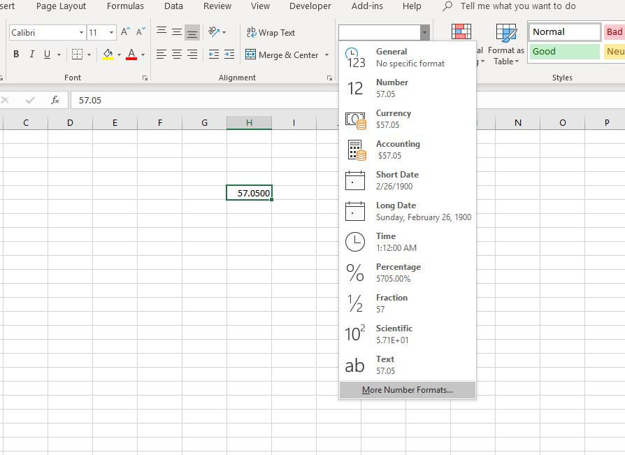Open the Calibri font name dropdown
The width and height of the screenshot is (625, 455).
[80, 32]
